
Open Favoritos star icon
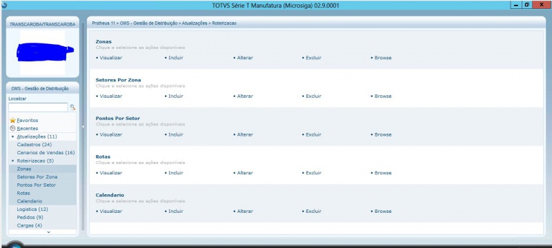tap(12, 120)
